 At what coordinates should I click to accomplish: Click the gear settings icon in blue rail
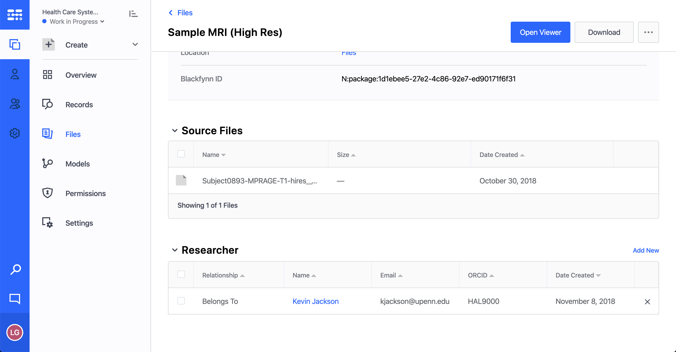pos(15,133)
